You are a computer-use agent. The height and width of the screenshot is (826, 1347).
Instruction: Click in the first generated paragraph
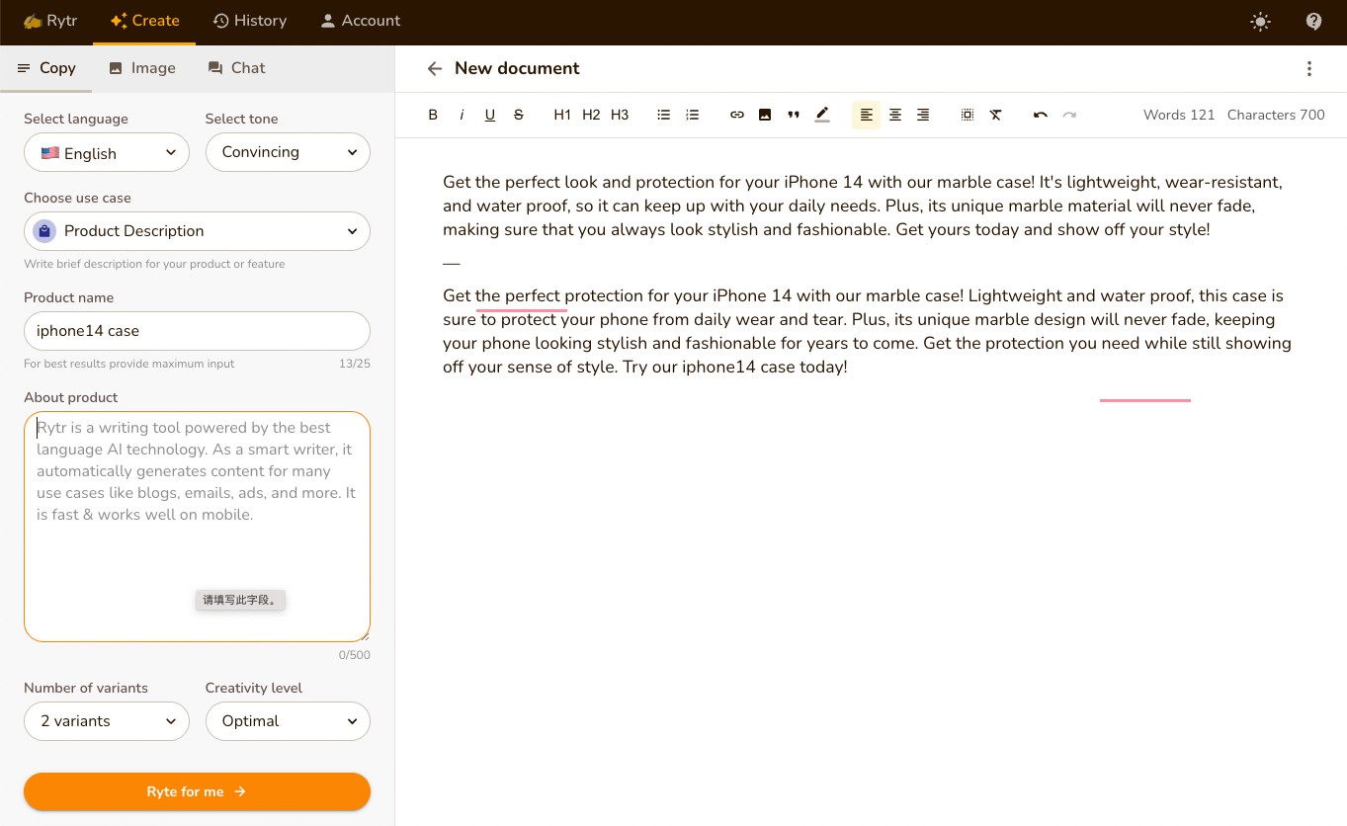(863, 206)
